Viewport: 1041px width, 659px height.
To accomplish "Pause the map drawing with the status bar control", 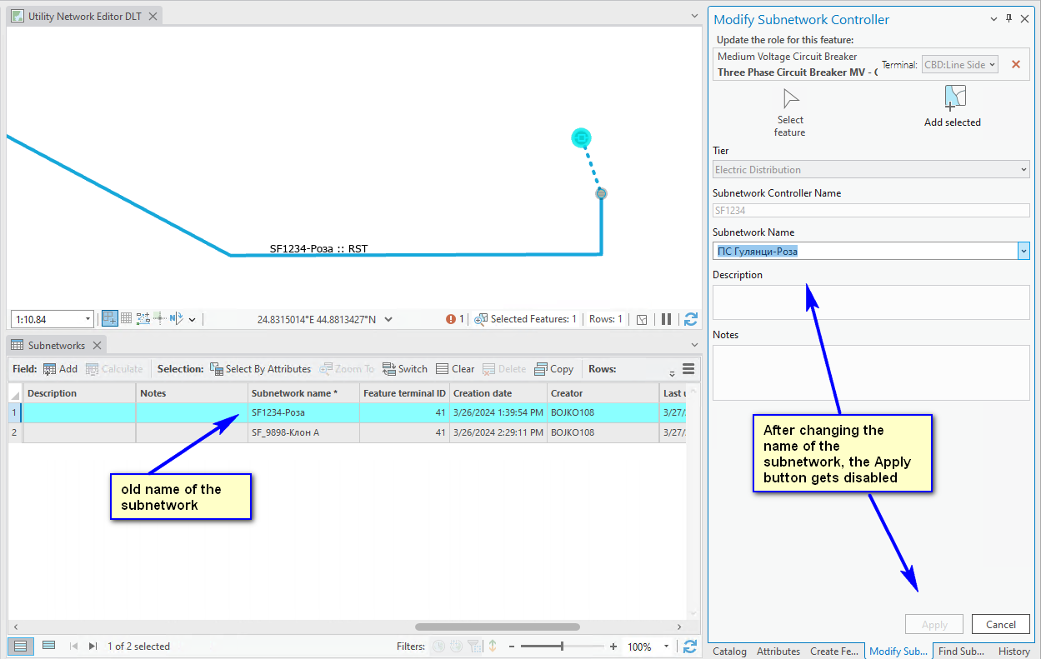I will 667,318.
